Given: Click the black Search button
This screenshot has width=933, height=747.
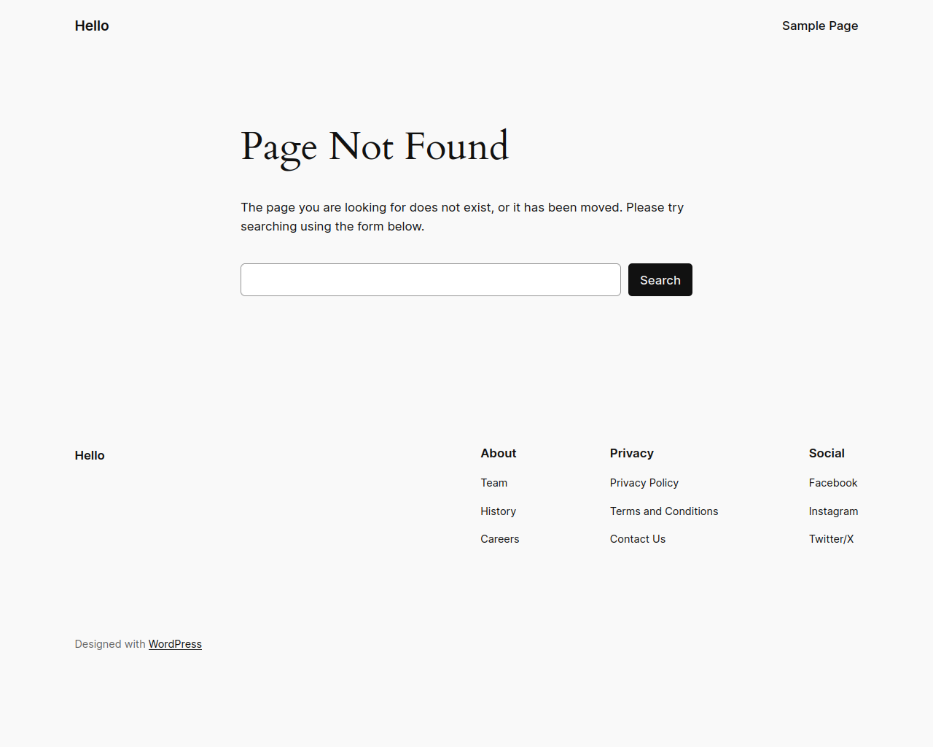Looking at the screenshot, I should (660, 280).
